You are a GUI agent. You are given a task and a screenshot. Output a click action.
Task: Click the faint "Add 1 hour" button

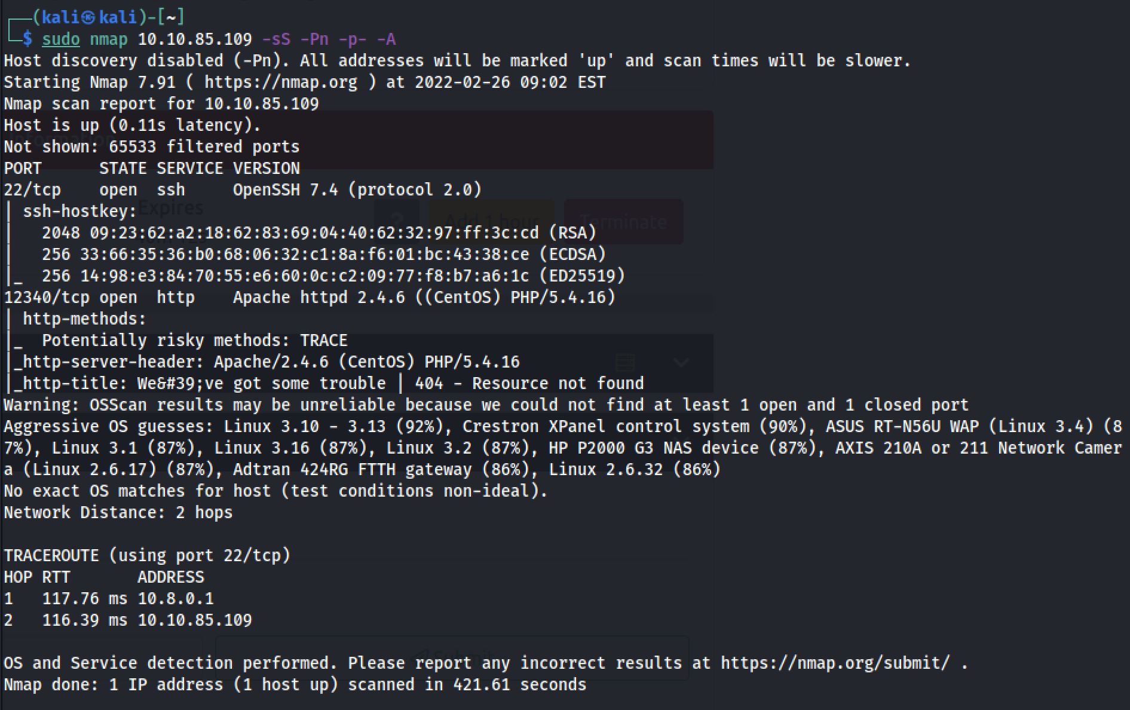[491, 221]
